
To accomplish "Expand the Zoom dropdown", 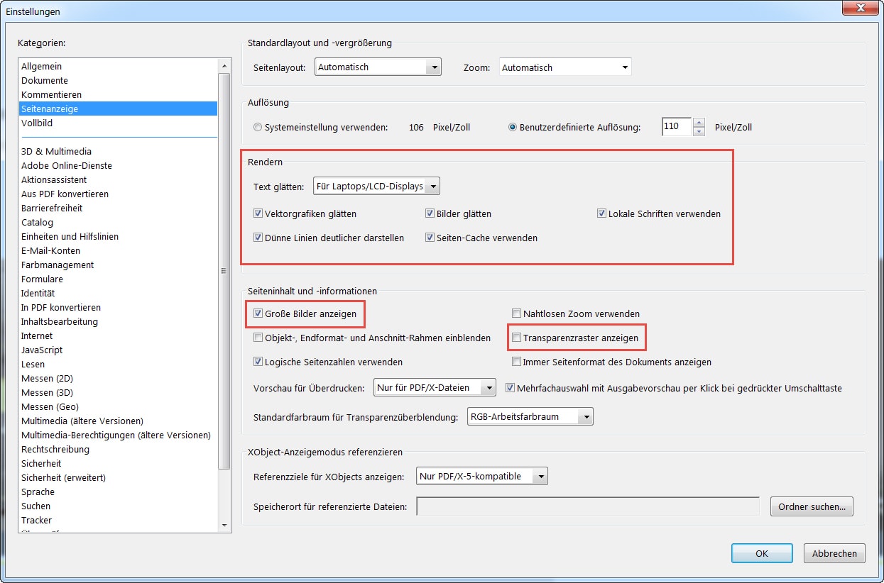I will (x=564, y=67).
